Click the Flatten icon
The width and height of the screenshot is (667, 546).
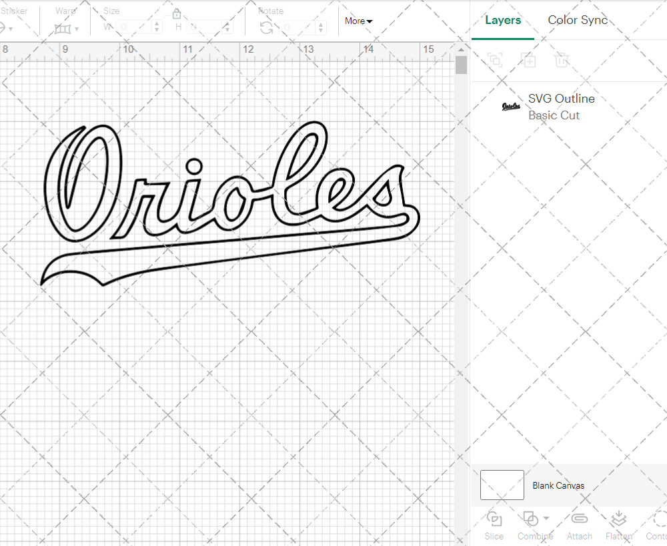618,519
